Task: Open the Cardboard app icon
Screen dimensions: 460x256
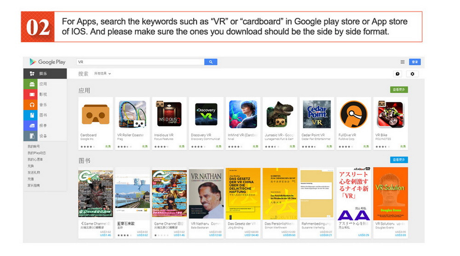Action: click(95, 114)
